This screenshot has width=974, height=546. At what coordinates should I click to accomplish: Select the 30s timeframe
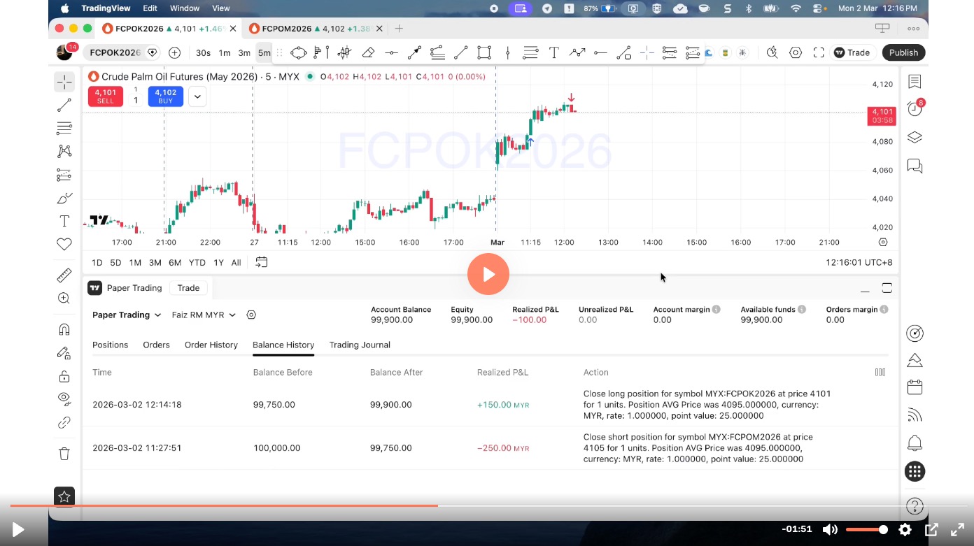point(203,52)
